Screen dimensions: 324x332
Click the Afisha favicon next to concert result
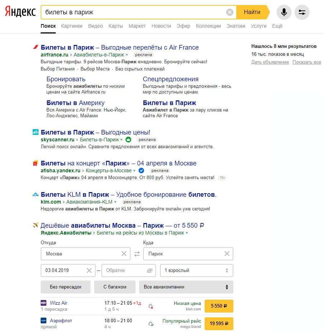pyautogui.click(x=36, y=163)
